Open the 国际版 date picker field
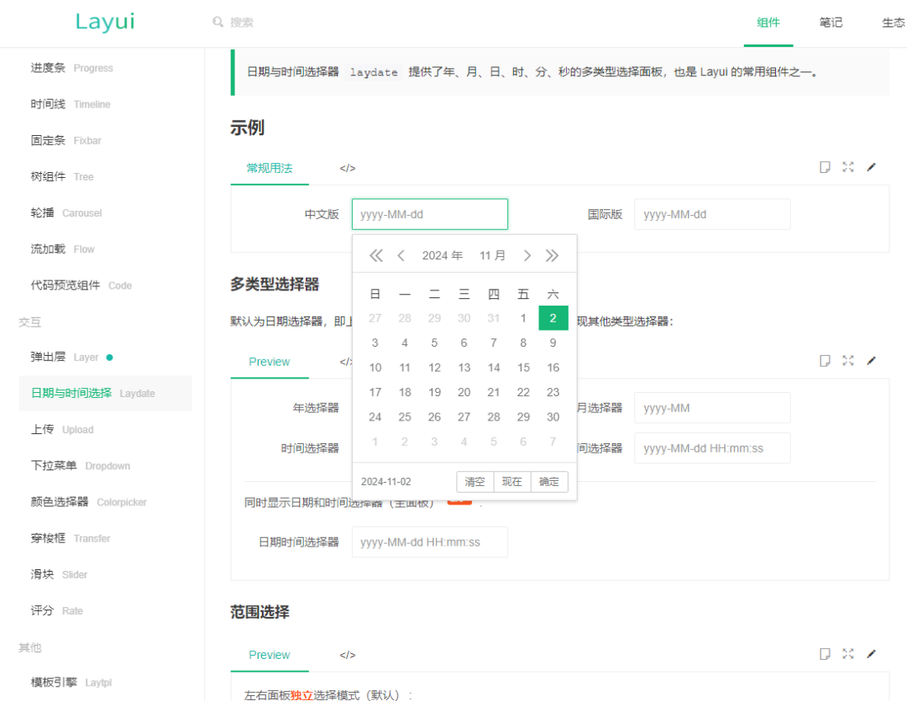 pyautogui.click(x=712, y=214)
